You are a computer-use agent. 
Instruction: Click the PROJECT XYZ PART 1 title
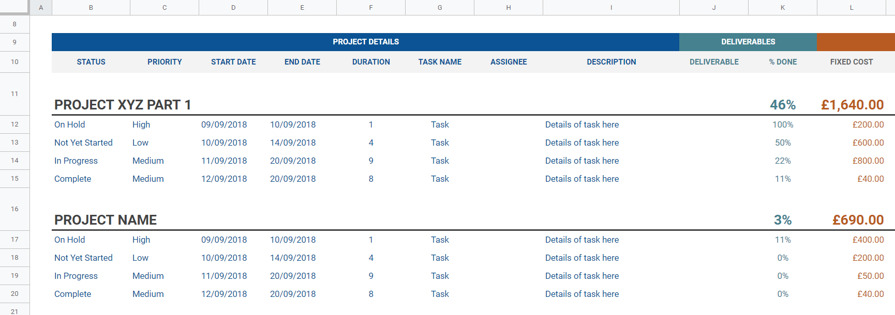coord(123,105)
